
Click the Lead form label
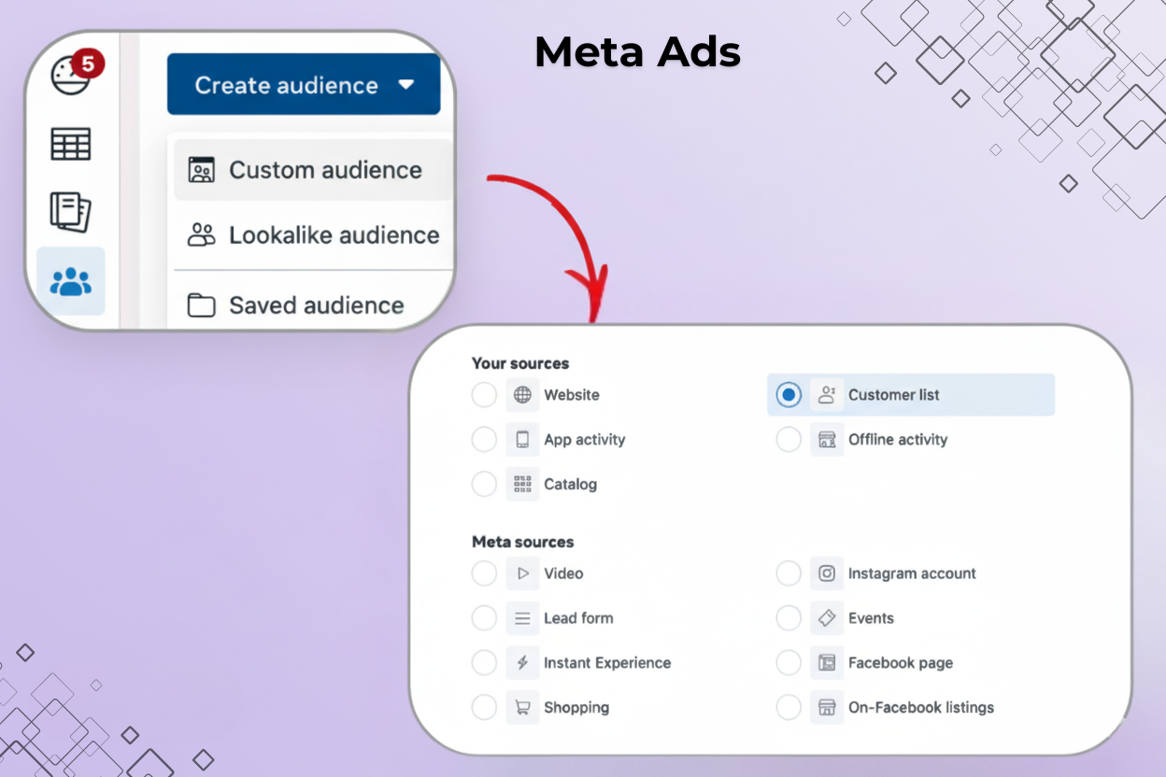(578, 618)
